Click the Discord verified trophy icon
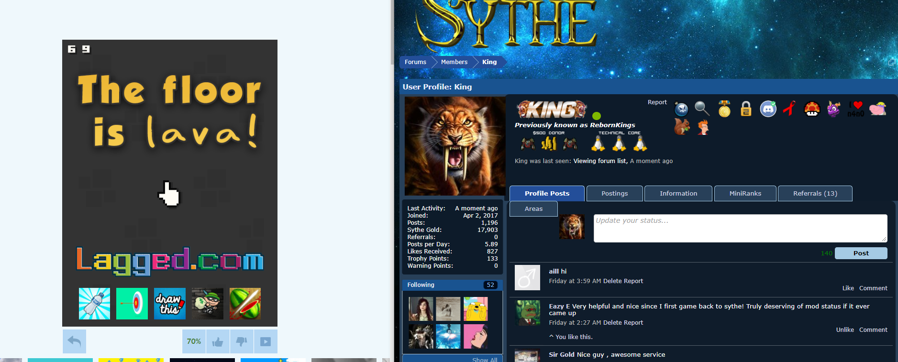The height and width of the screenshot is (362, 898). click(x=768, y=109)
